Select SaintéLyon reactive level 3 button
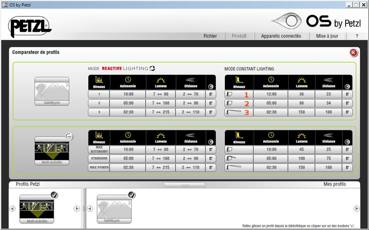369x230 pixels. pos(99,112)
